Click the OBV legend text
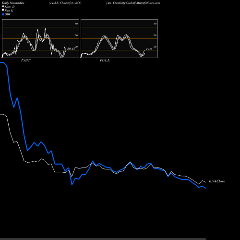This screenshot has height=240, width=240. point(8,14)
